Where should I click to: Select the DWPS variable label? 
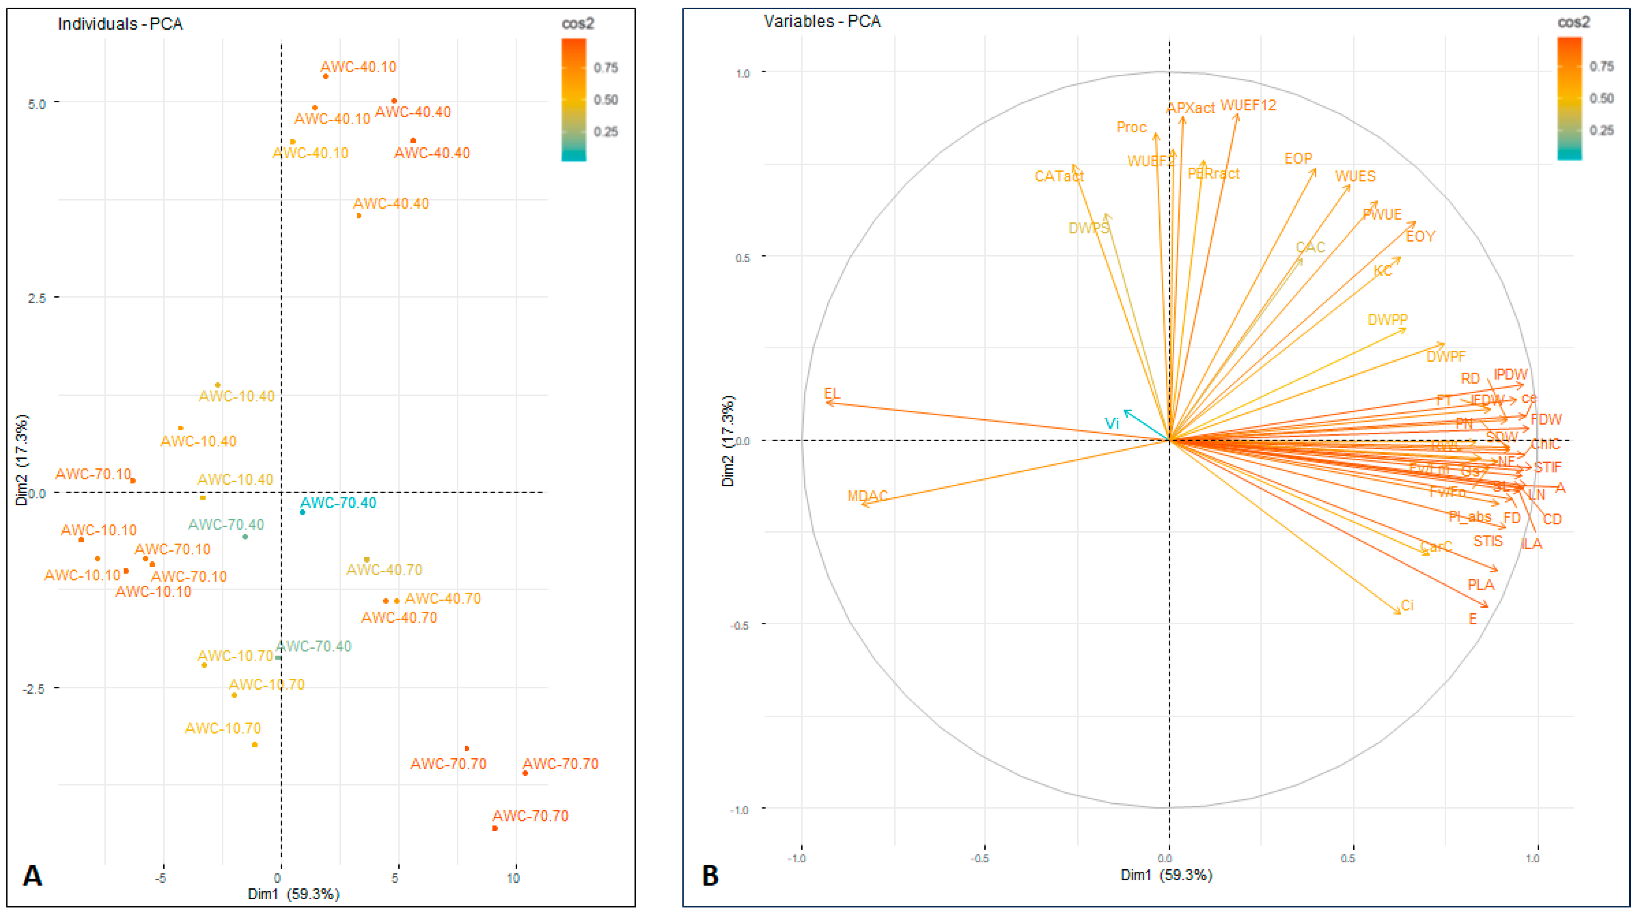[1089, 228]
